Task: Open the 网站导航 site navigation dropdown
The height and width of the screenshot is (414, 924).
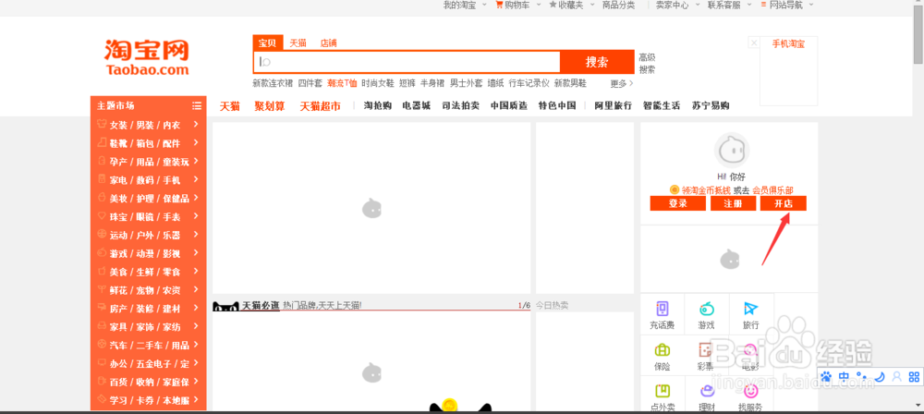Action: click(788, 5)
